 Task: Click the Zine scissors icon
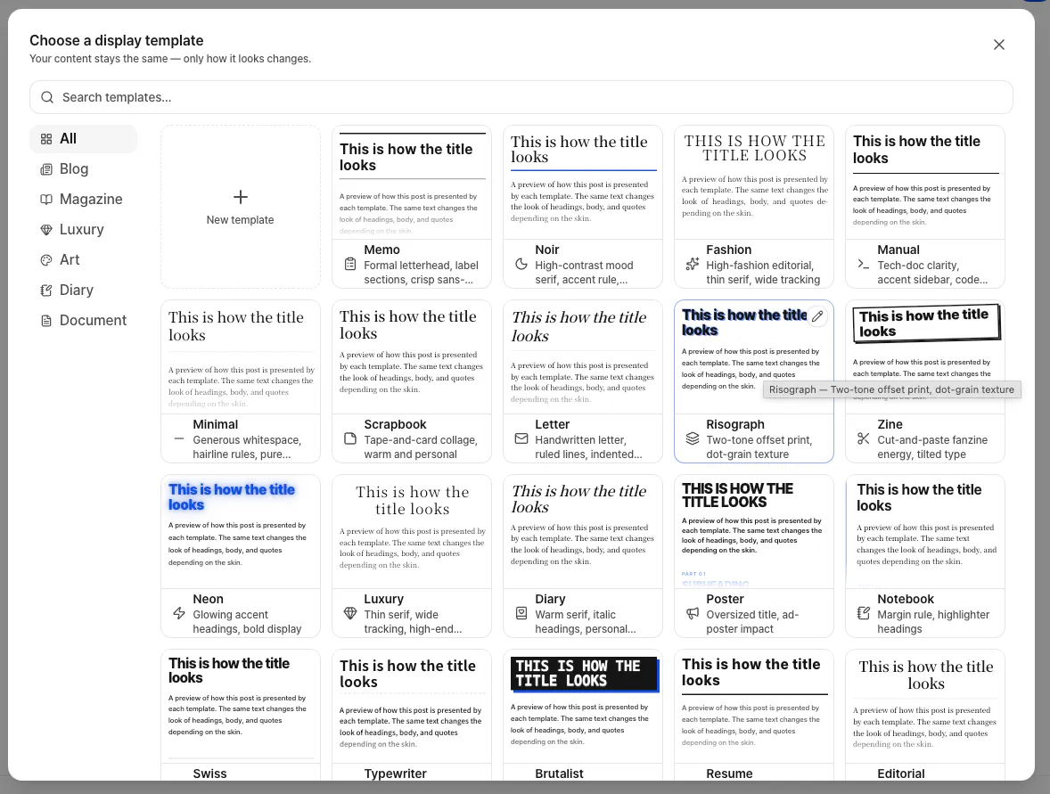pyautogui.click(x=864, y=438)
